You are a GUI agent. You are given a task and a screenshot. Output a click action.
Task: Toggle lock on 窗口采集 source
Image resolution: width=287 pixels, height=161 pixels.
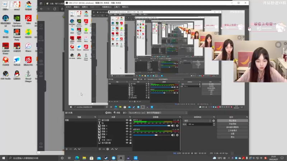coord(131,120)
